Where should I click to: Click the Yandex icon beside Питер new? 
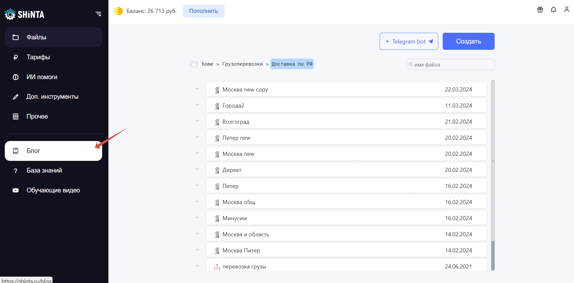pos(217,138)
